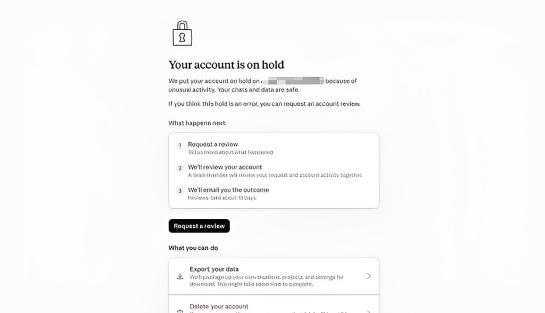The height and width of the screenshot is (313, 545).
Task: Click the trash icon beside Delete your account
Action: (180, 311)
